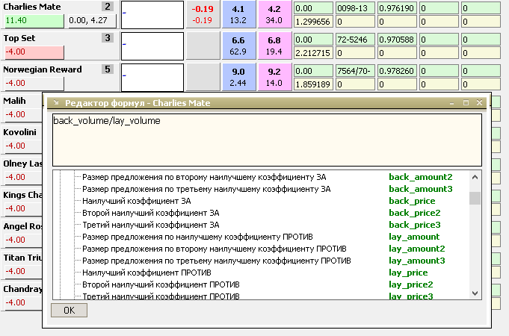Click Charlies Mate runner number 2
509x336 pixels.
pos(108,7)
